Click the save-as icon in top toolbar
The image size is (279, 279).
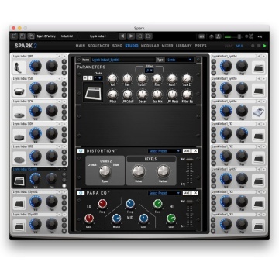pos(31,36)
